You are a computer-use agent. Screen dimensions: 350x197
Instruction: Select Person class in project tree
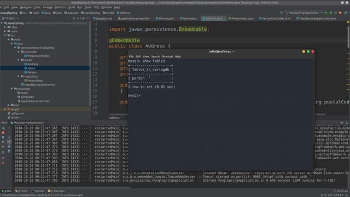[x=31, y=72]
